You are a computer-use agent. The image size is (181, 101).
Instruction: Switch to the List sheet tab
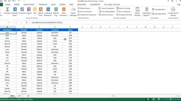pos(19,96)
